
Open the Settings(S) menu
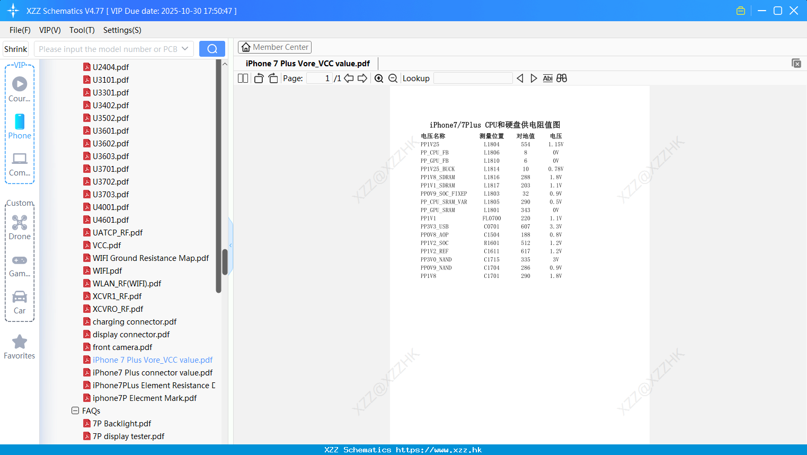(122, 30)
